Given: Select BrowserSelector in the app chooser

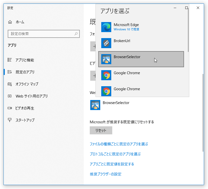Looking at the screenshot, I should pyautogui.click(x=141, y=59).
